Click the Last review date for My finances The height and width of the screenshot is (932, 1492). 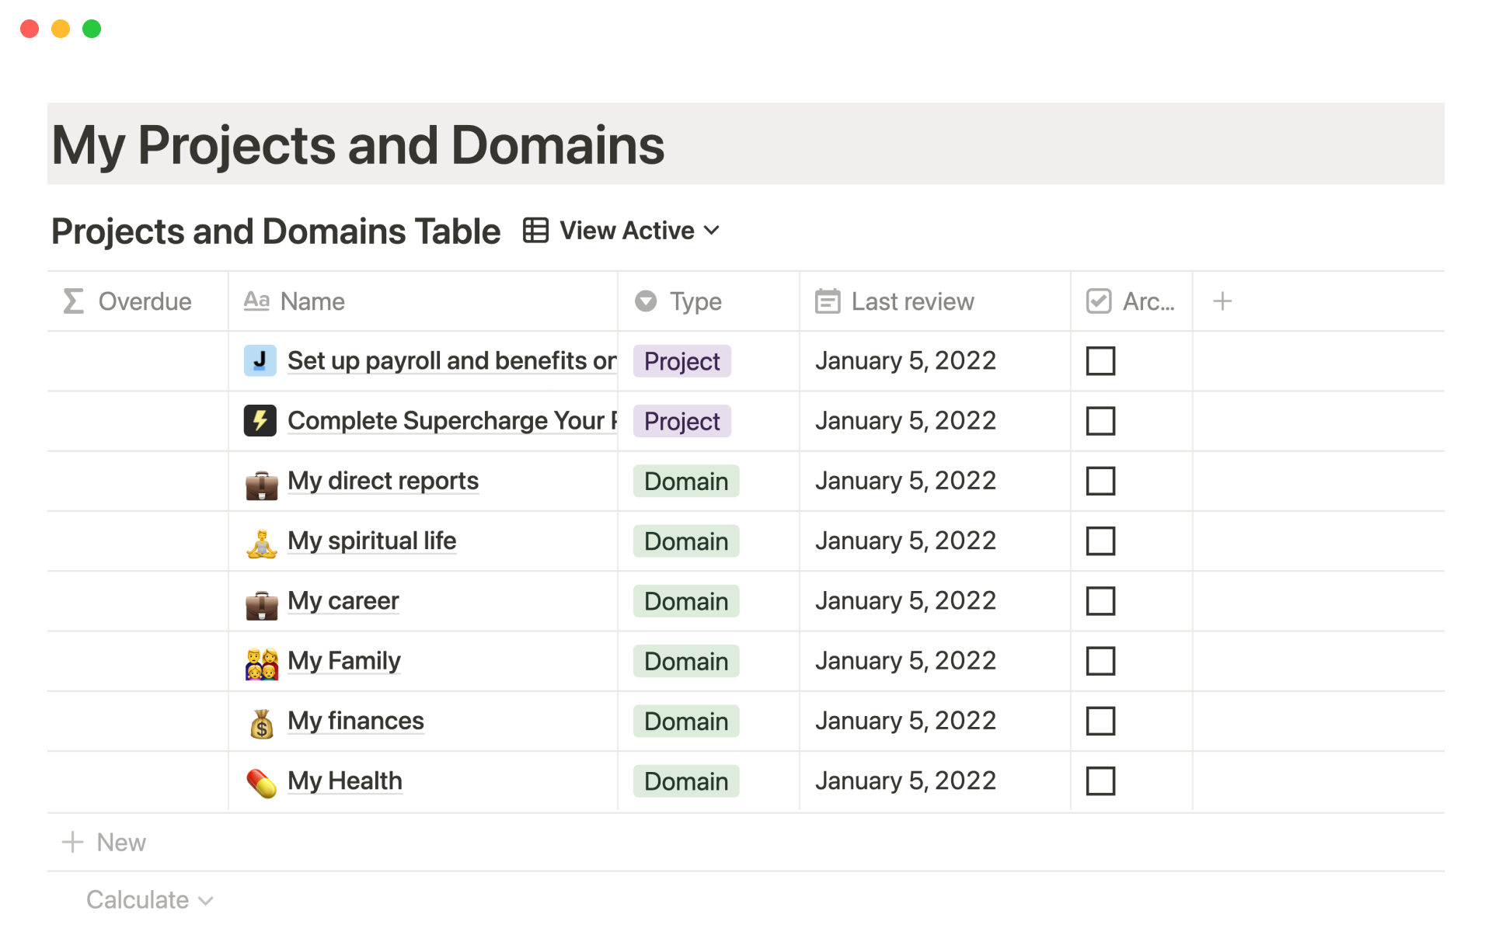(x=905, y=722)
